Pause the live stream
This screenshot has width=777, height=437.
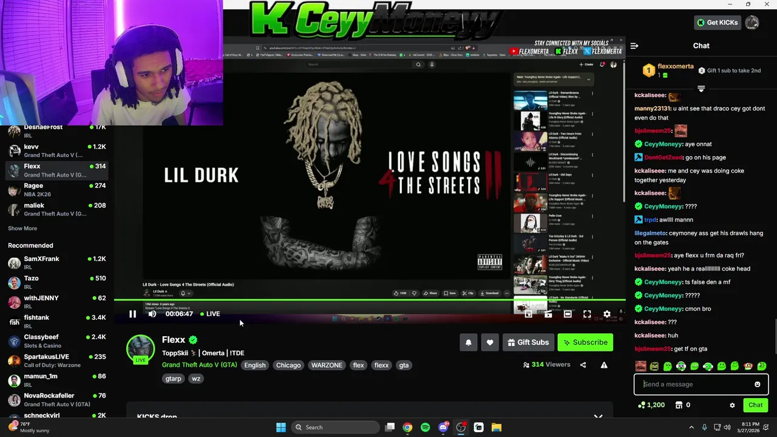click(x=132, y=314)
